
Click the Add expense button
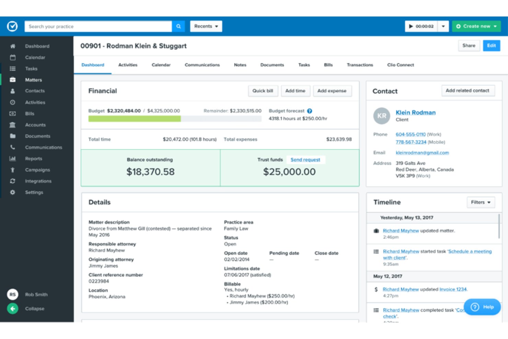click(332, 91)
